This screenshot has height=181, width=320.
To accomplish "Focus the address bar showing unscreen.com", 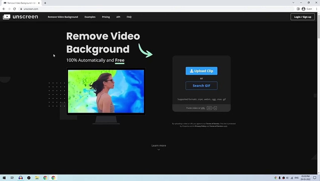I will tap(156, 9).
